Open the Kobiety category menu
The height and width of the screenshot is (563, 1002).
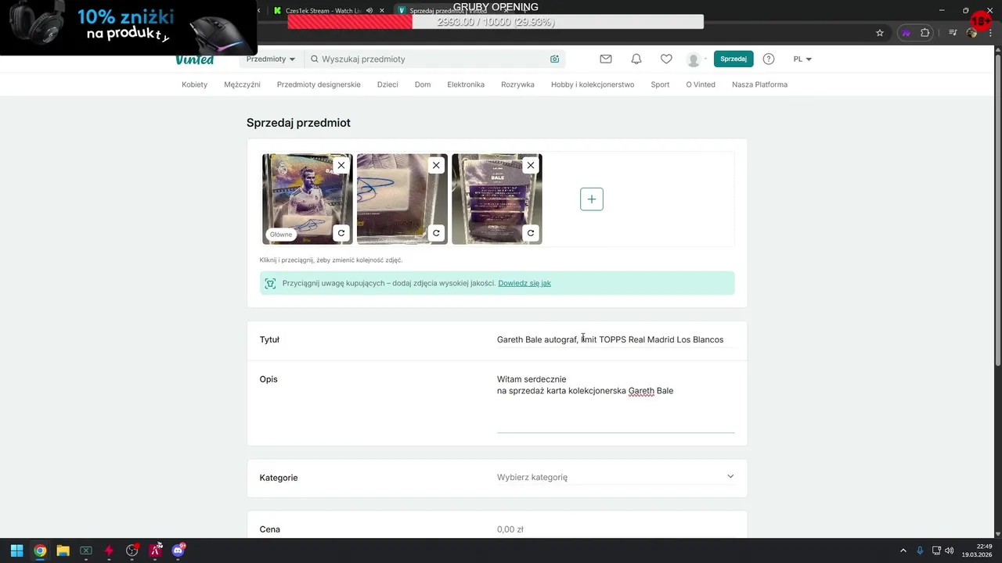pyautogui.click(x=194, y=84)
